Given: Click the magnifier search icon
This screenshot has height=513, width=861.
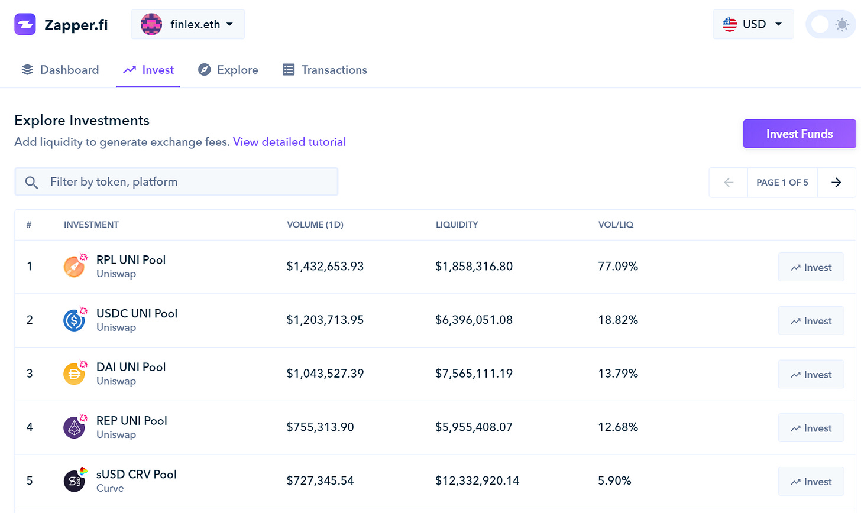Looking at the screenshot, I should click(32, 182).
